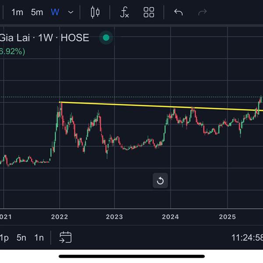Click the 2024 label on time axis
Viewport: 263px width, 263px height.
point(170,217)
